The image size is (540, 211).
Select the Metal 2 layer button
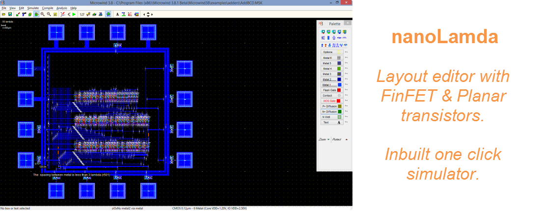tap(332, 79)
